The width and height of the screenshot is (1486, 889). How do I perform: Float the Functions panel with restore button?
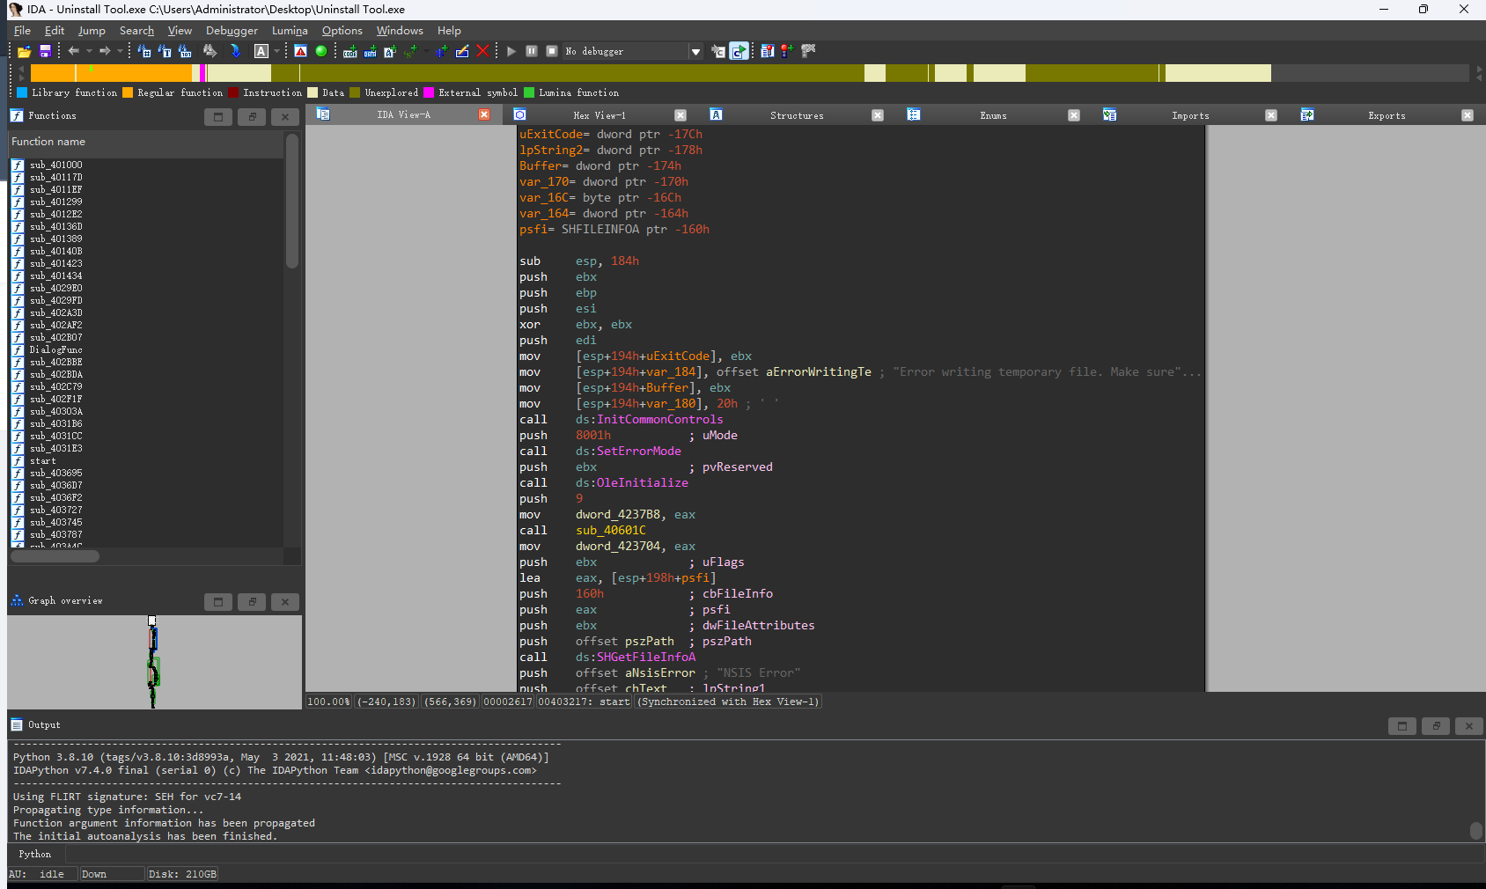pyautogui.click(x=252, y=116)
